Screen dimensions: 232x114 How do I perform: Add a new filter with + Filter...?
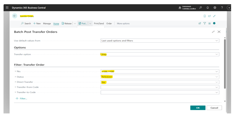point(22,99)
